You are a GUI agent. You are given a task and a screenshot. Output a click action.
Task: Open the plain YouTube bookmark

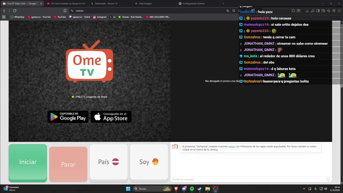(60, 17)
